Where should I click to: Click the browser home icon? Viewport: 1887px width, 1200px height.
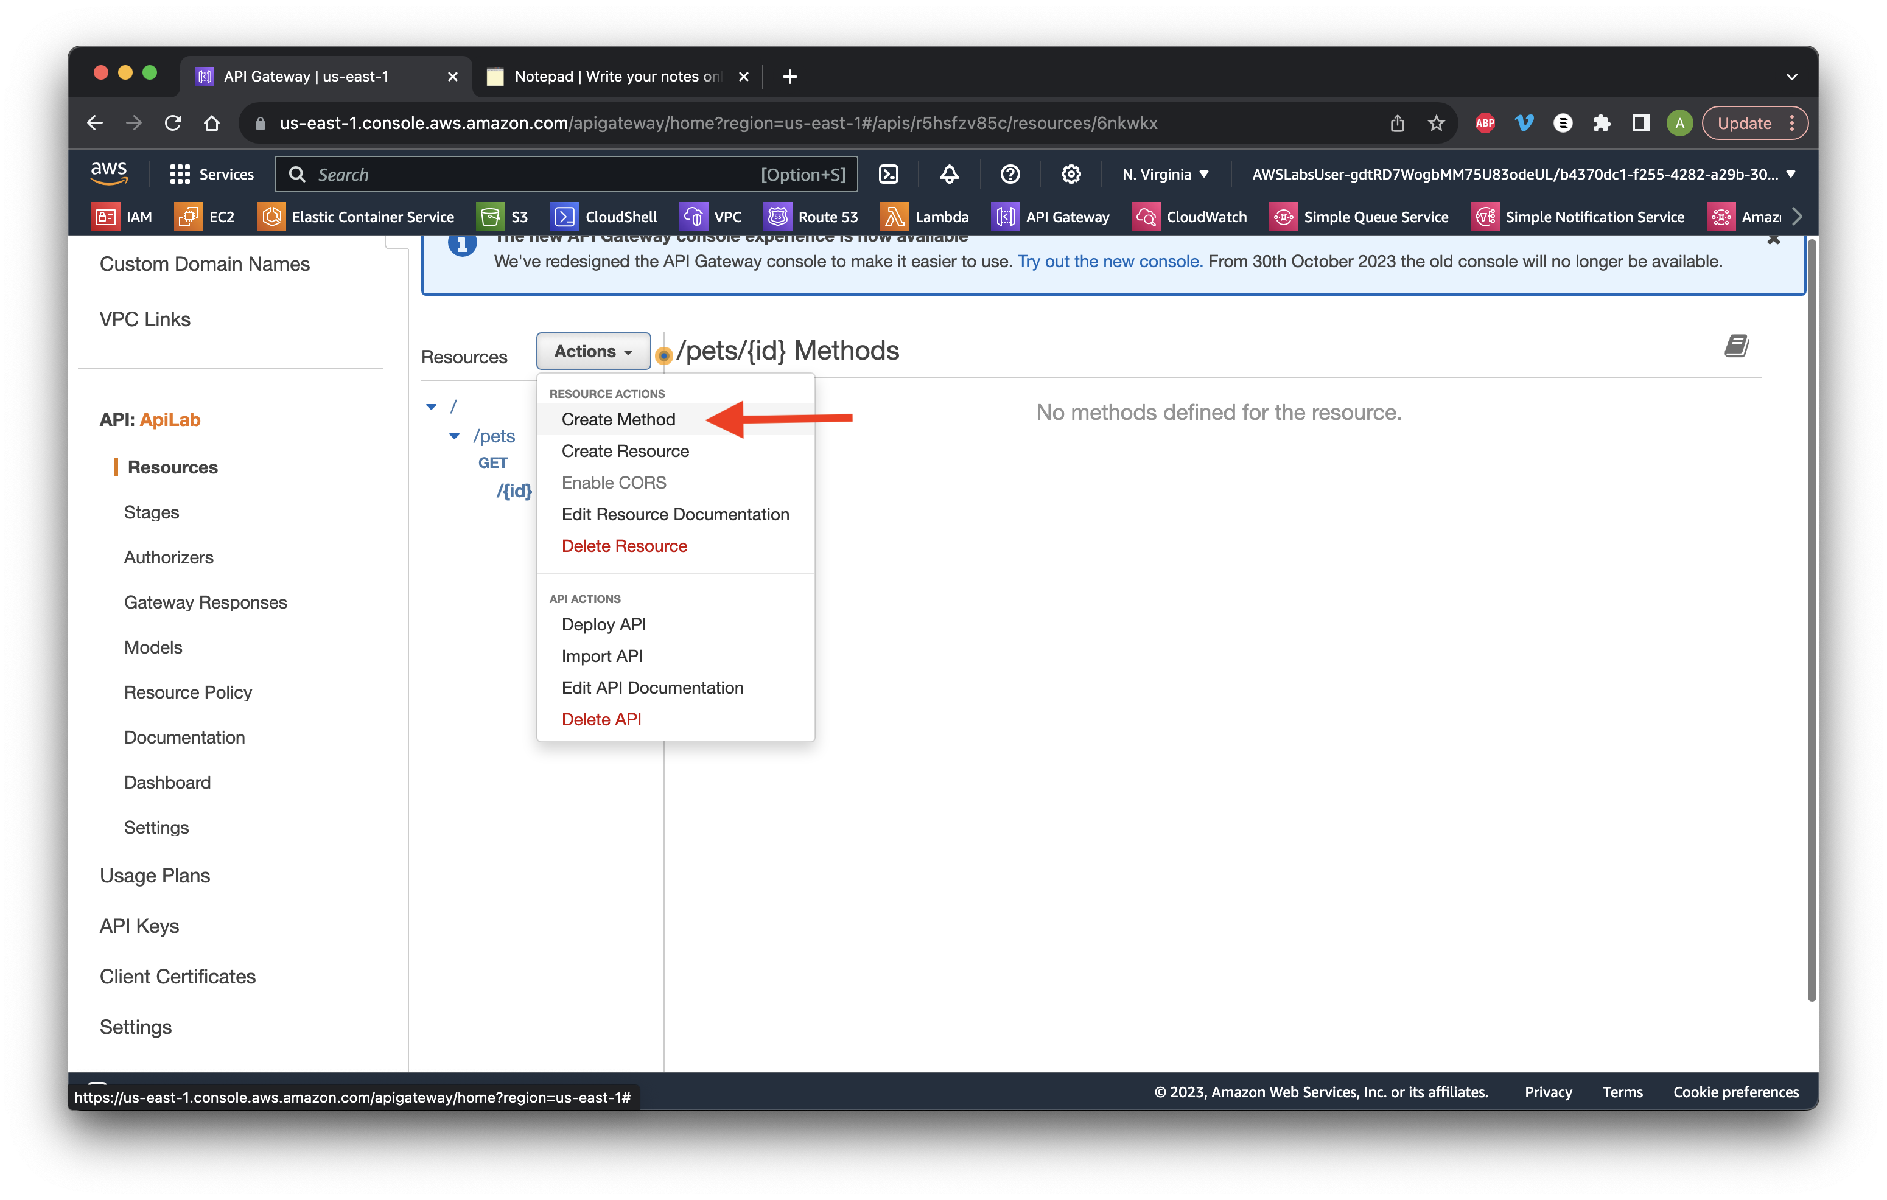tap(212, 123)
